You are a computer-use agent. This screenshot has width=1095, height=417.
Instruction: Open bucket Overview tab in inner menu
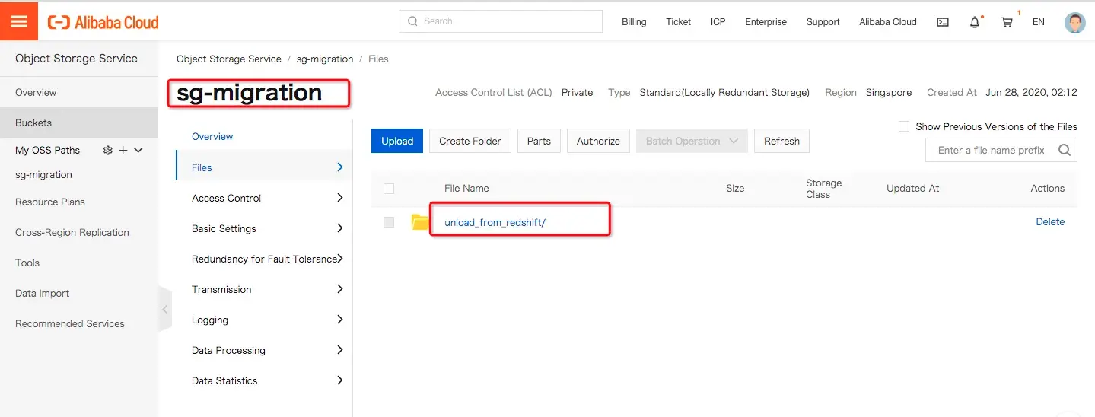tap(212, 137)
